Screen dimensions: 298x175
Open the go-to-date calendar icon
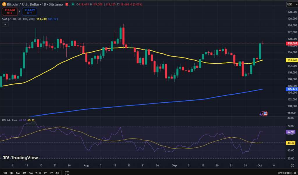coord(67,173)
